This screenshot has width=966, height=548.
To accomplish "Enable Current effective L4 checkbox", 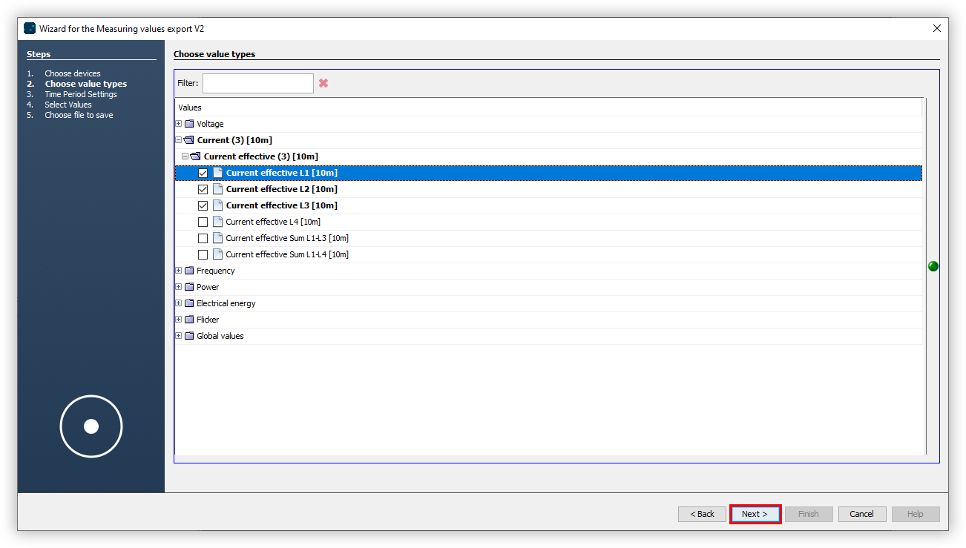I will 203,222.
